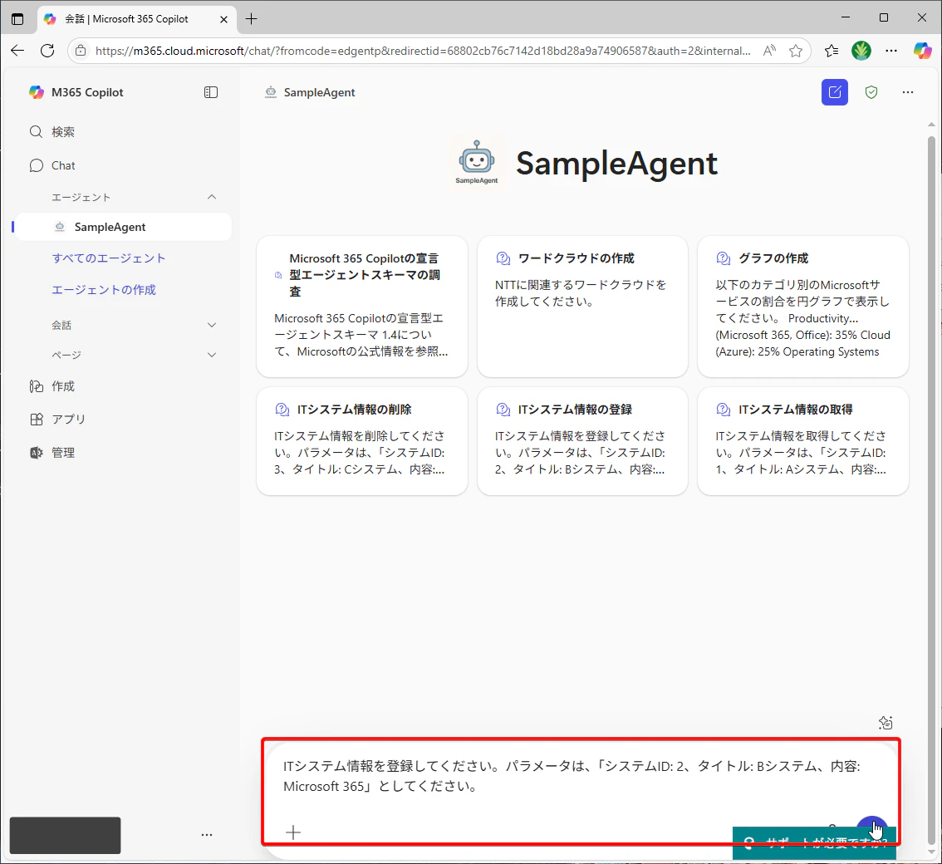Open すべてのエージェント link

click(108, 258)
